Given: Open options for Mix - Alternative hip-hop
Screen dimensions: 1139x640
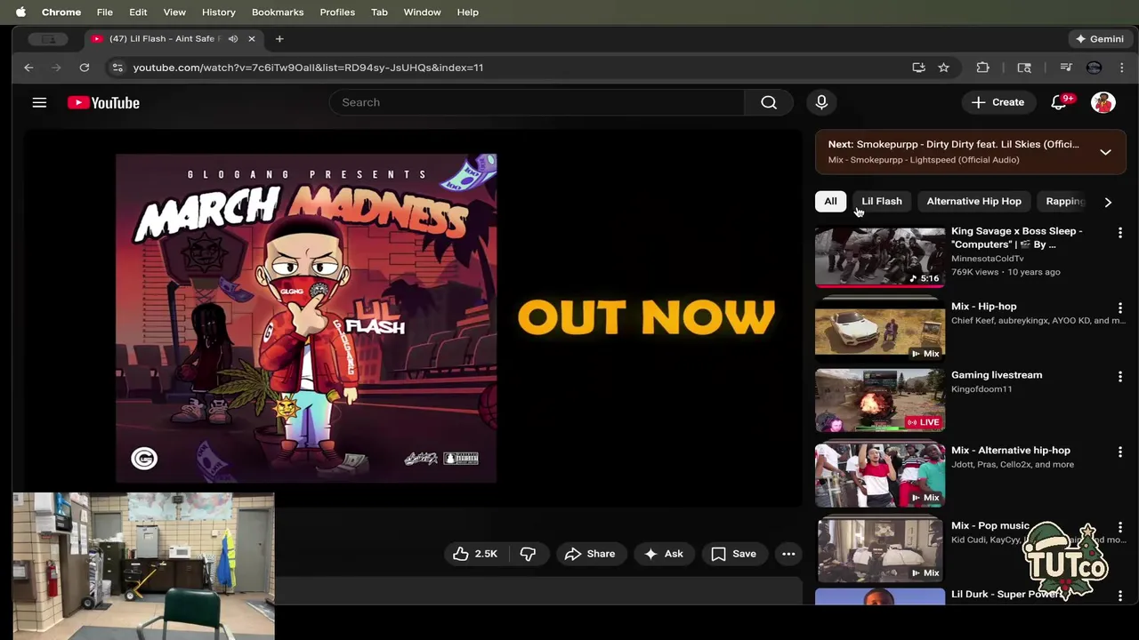Looking at the screenshot, I should [x=1120, y=452].
